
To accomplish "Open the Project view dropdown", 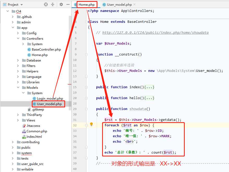I will (22, 5).
